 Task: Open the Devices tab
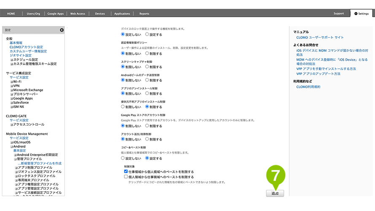[100, 14]
